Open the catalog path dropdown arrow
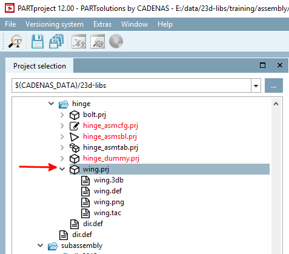289x254 pixels. pos(256,85)
